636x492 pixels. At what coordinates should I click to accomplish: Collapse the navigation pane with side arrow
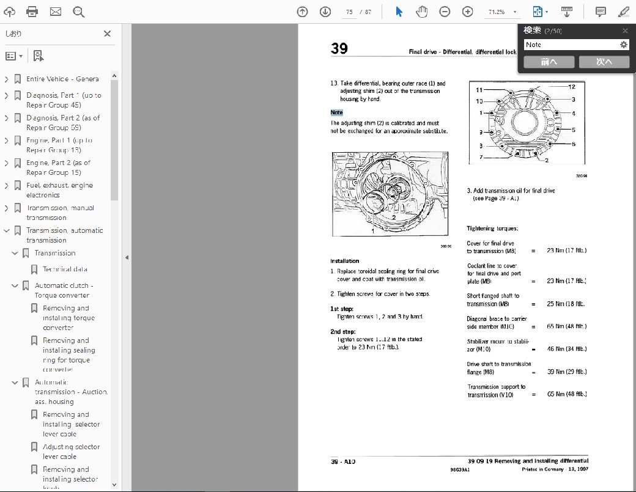coord(127,257)
